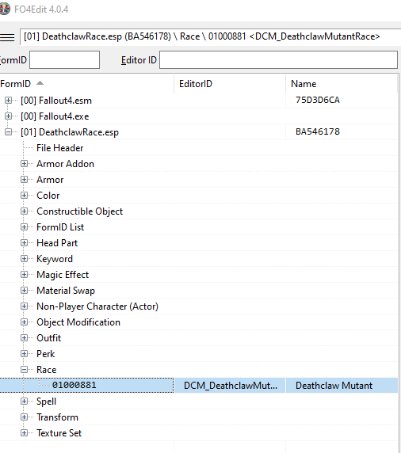Expand the Fallout4.exe node
Image resolution: width=401 pixels, height=453 pixels.
coord(9,116)
